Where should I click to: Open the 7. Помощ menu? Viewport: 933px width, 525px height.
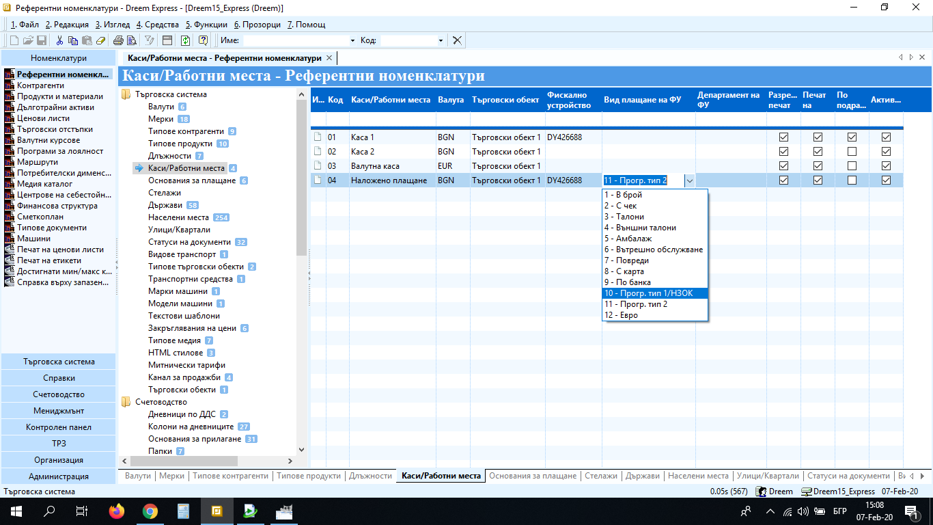point(306,25)
